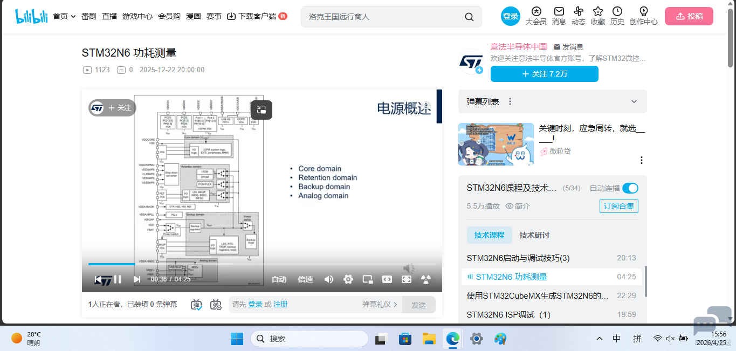This screenshot has height=351, width=736.
Task: Open the 微粒贷 ad thumbnail
Action: (496, 144)
